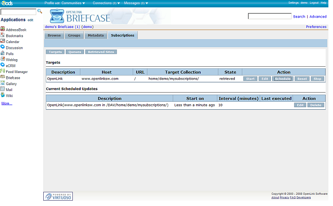This screenshot has width=333, height=206.
Task: Click the Calendar application icon
Action: pos(2,42)
